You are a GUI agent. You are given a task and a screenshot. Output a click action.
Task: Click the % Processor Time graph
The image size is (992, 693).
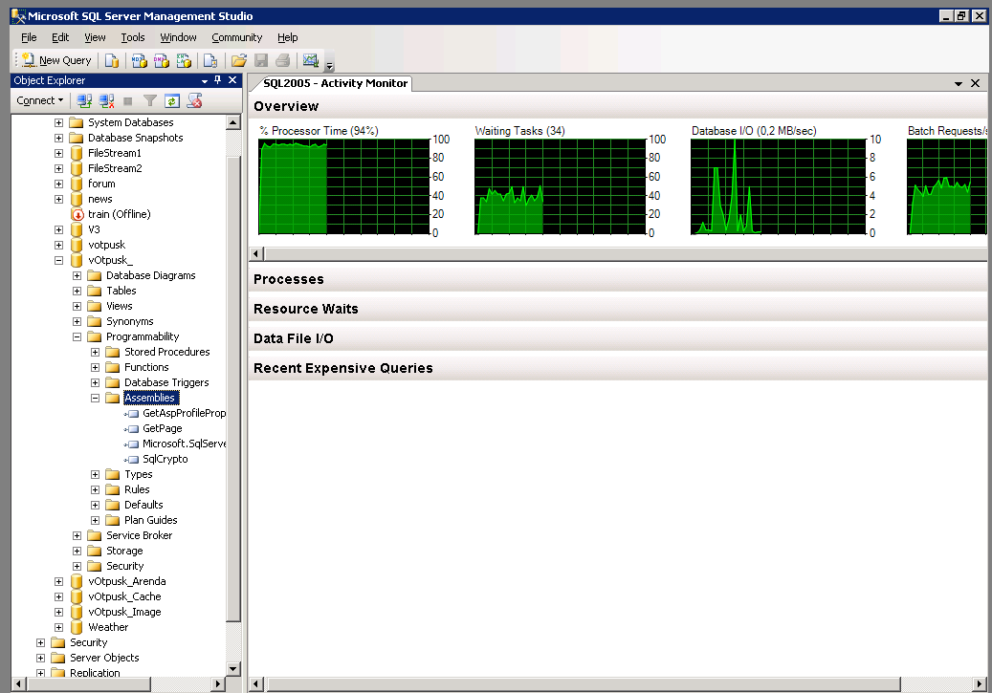coord(343,186)
